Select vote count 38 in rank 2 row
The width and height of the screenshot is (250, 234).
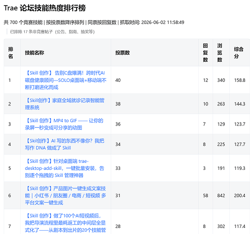click(118, 104)
